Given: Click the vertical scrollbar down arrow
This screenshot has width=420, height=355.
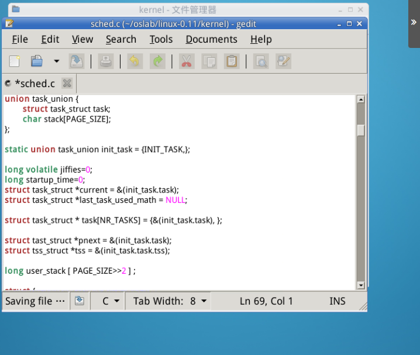Looking at the screenshot, I should coord(361,285).
